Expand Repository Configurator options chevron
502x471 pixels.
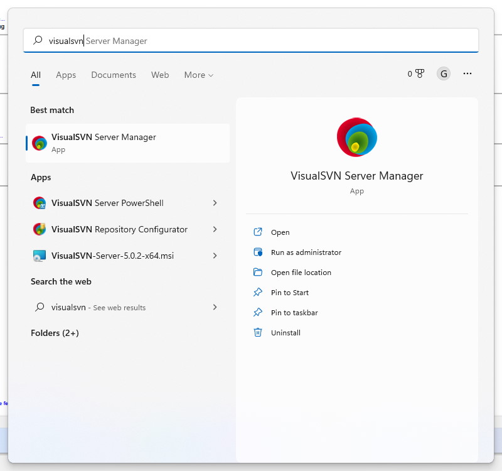point(215,230)
